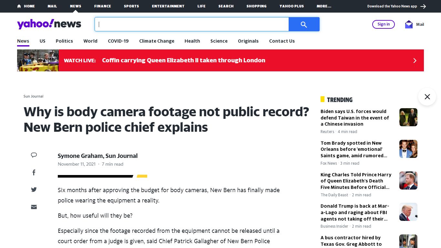Click author Symone Graham, Sun Journal
The image size is (441, 248).
[97, 156]
